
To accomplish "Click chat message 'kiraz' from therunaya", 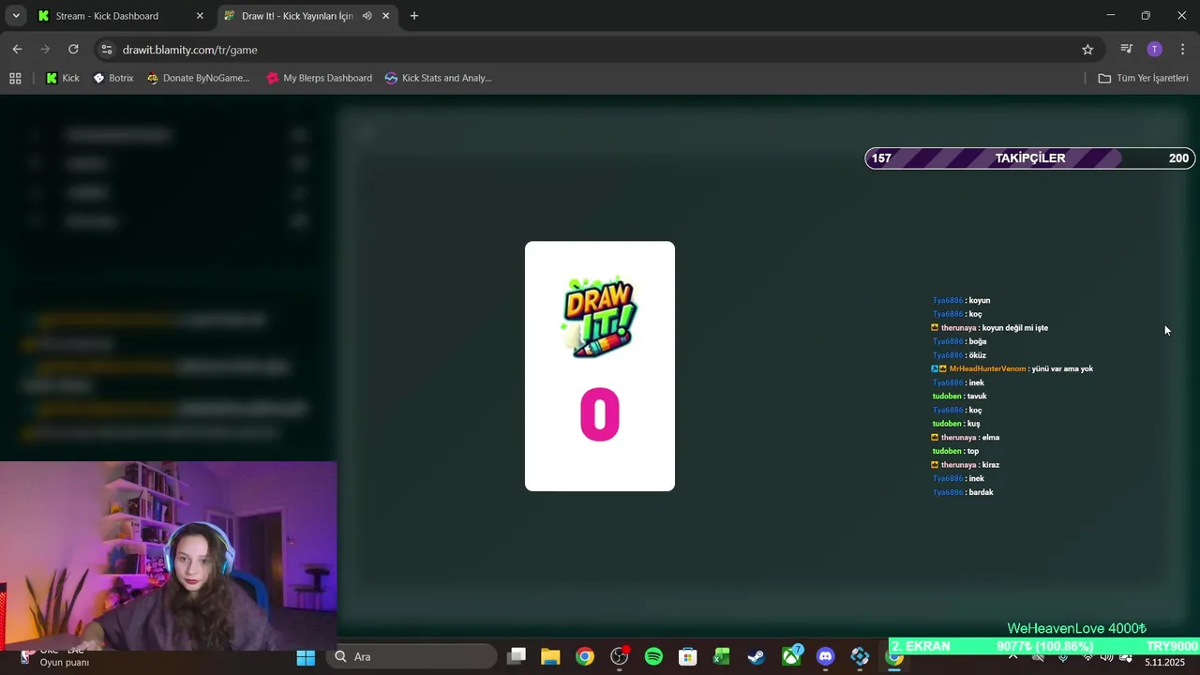I will pyautogui.click(x=991, y=465).
